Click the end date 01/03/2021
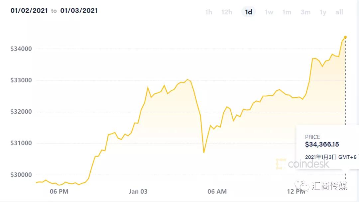359x202 pixels. pos(79,11)
